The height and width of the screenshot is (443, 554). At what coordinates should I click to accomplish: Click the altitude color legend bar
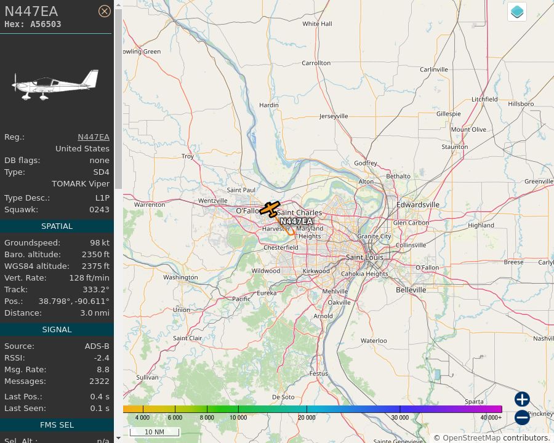[x=312, y=409]
